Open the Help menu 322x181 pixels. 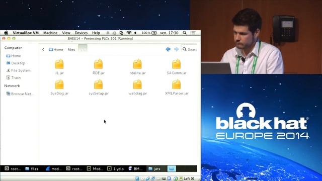[96, 33]
